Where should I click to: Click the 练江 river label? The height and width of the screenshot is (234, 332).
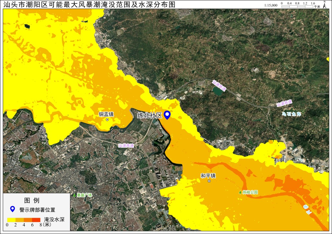[x=308, y=209]
